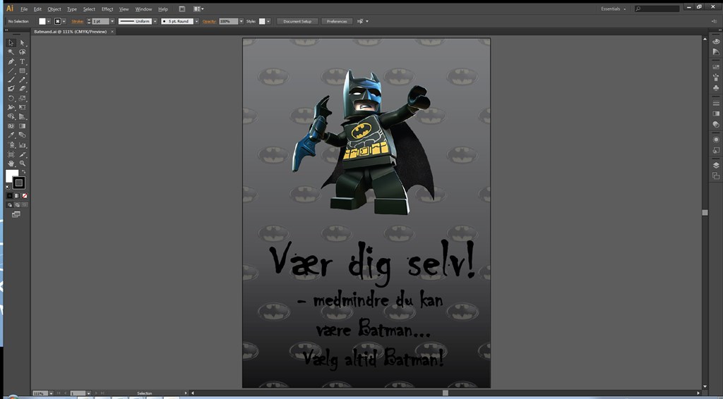Select the Blob Brush tool

point(11,89)
